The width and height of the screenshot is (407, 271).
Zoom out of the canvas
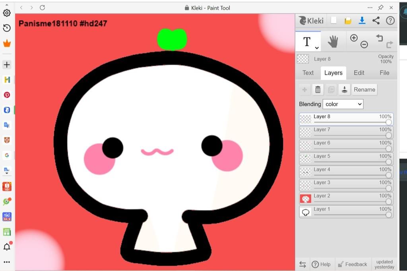coord(364,45)
